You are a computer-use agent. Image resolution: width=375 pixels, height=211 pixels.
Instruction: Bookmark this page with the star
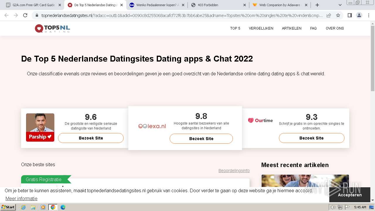[x=338, y=15]
